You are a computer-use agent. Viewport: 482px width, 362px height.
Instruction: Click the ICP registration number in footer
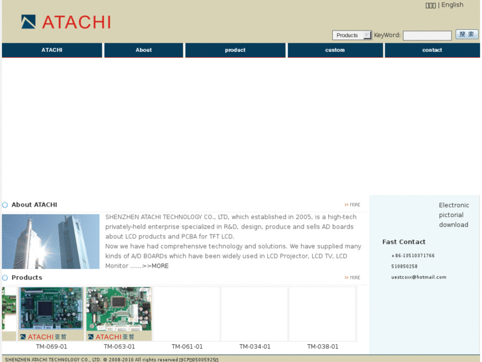tap(199, 359)
